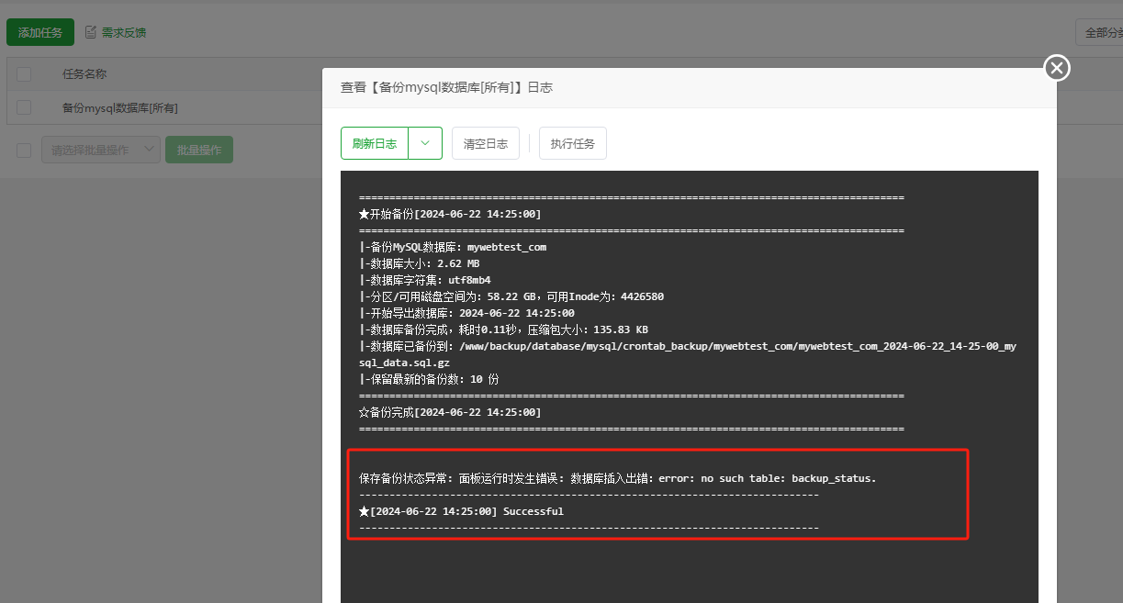Image resolution: width=1123 pixels, height=603 pixels.
Task: Click the log line 数据库大小: 2.62 MB
Action: point(420,263)
